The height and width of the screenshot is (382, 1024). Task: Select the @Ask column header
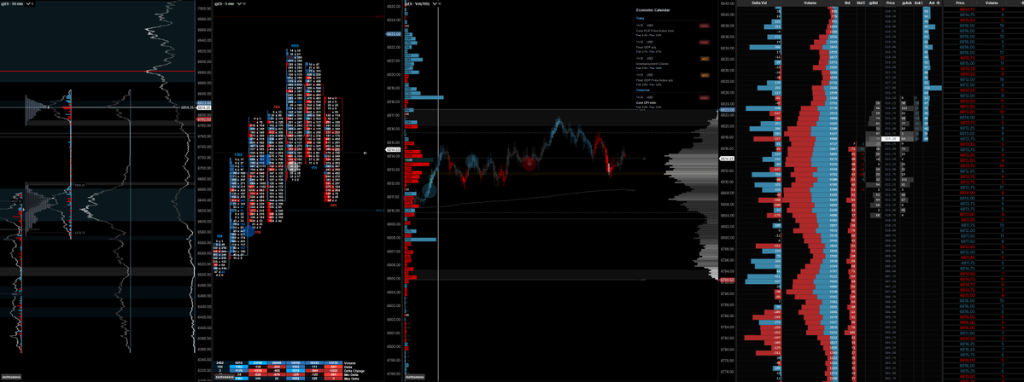pos(906,3)
